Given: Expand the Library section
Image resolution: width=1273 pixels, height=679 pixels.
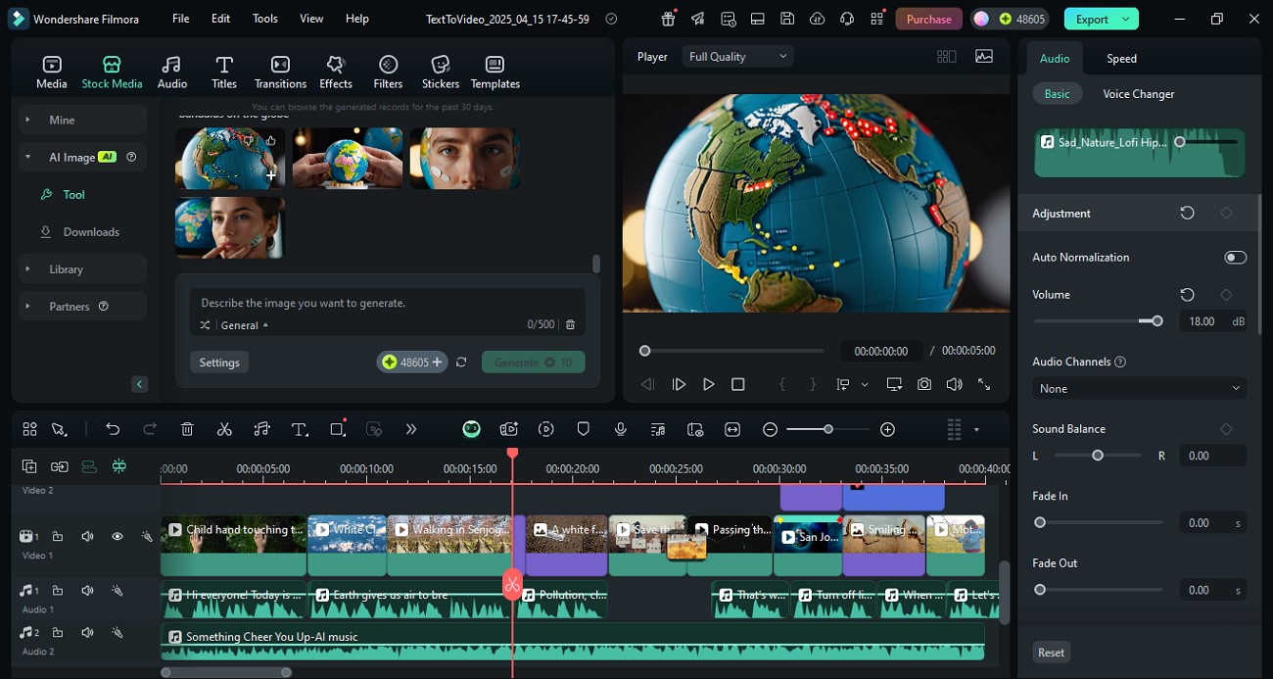Looking at the screenshot, I should (x=82, y=269).
